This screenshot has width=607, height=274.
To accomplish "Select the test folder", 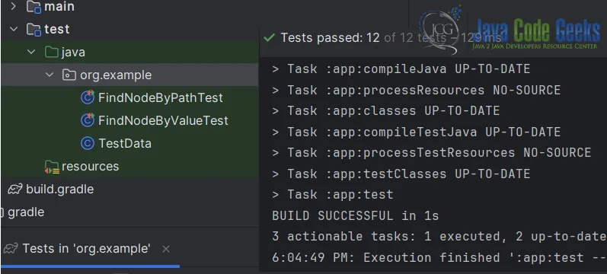I will [x=57, y=30].
